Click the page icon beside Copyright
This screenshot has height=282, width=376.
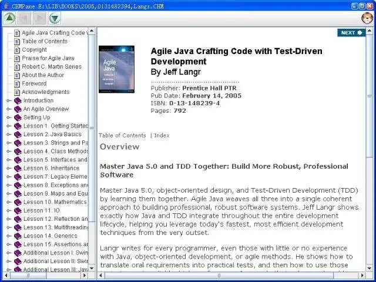coord(17,50)
